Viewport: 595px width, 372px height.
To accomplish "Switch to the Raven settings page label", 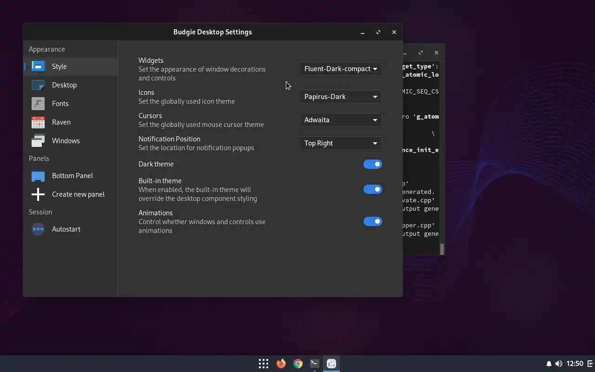I will pyautogui.click(x=61, y=122).
